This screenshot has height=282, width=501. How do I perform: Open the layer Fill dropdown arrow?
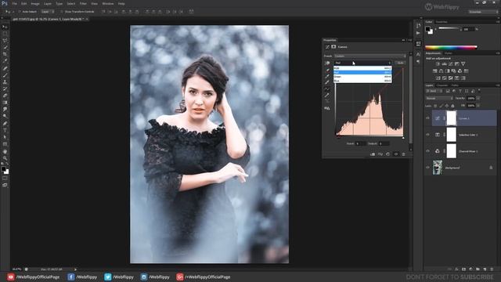(478, 106)
